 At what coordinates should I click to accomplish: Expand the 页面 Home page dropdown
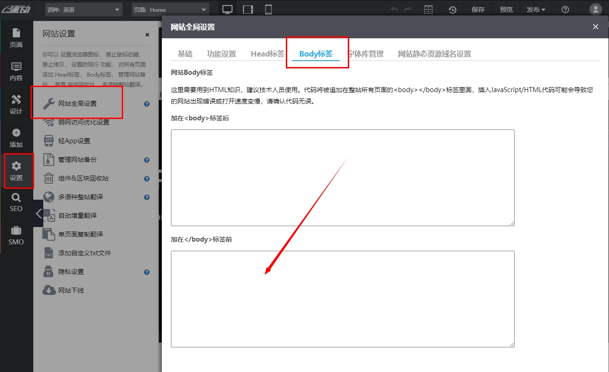pyautogui.click(x=170, y=10)
